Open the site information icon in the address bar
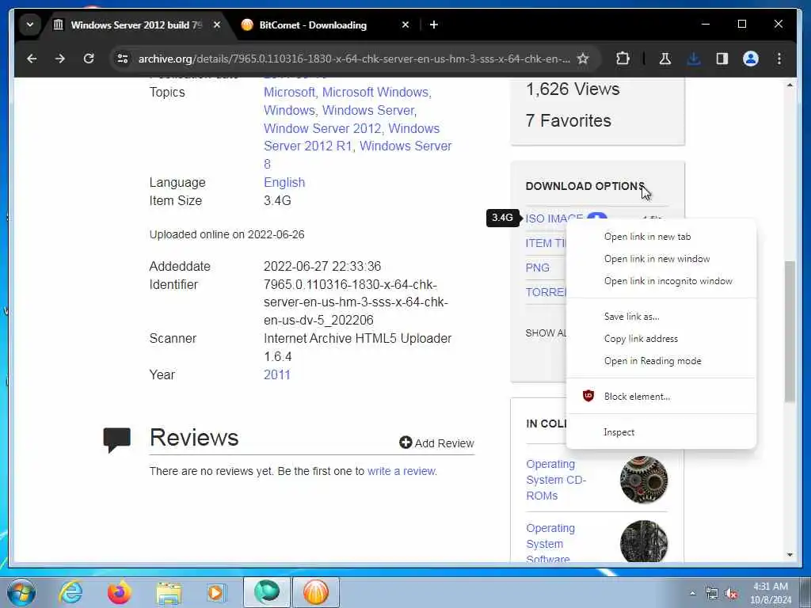 pos(123,59)
